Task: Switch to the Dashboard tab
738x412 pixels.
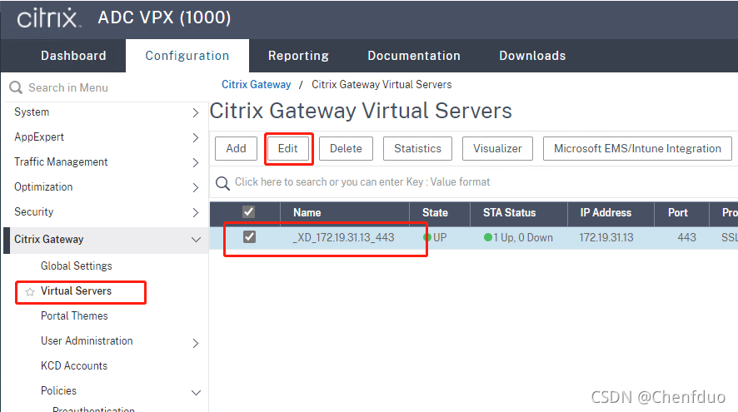Action: click(x=73, y=56)
